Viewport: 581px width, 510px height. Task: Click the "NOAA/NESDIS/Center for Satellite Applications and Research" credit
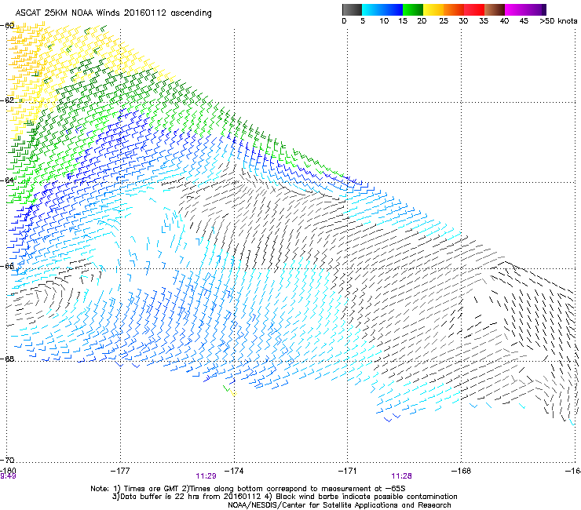(x=339, y=505)
